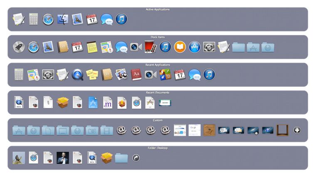Click the plus button in Custom row
Screen dimensions: 320x177
297,130
